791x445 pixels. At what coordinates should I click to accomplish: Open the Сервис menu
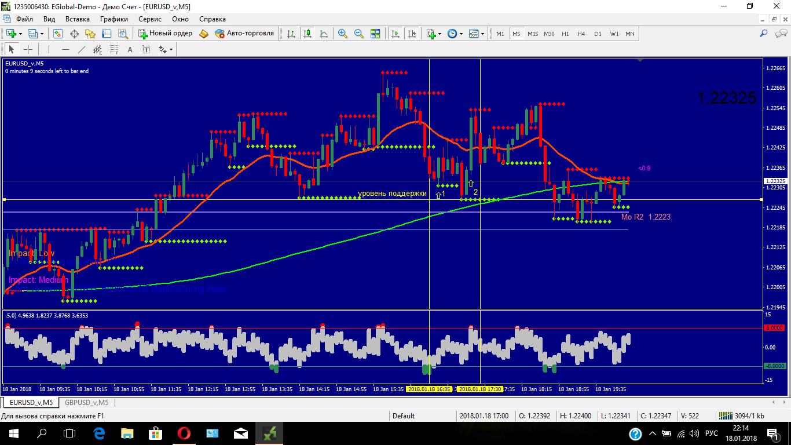pyautogui.click(x=150, y=19)
